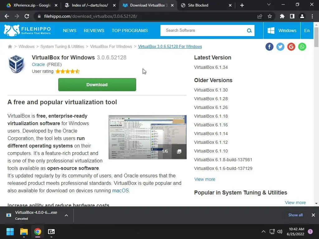The image size is (319, 239).
Task: Expand VirtualBox download item options arrow
Action: pos(66,215)
